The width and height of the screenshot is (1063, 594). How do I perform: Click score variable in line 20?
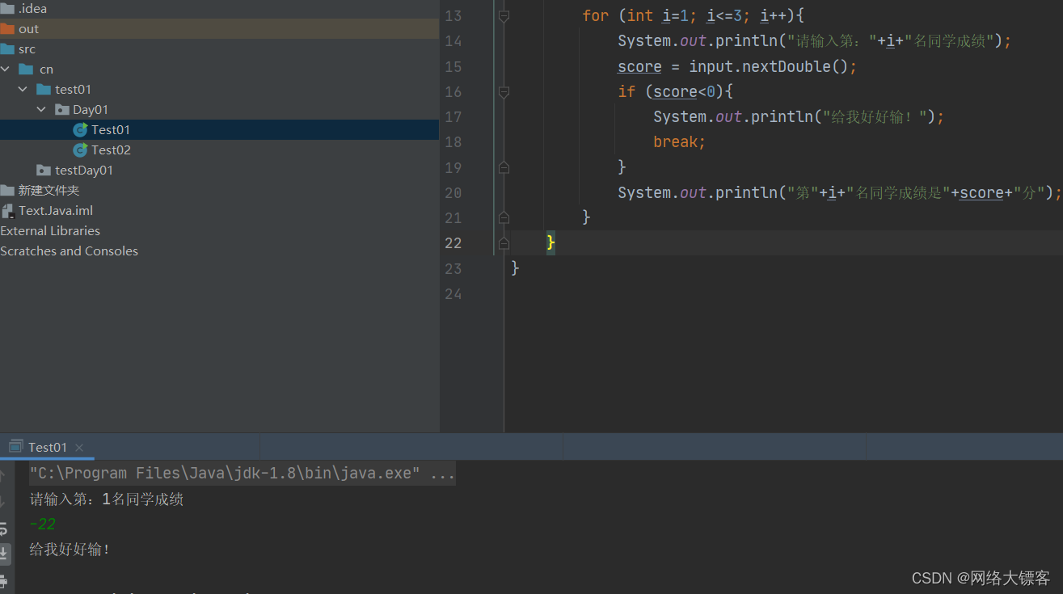[x=981, y=193]
